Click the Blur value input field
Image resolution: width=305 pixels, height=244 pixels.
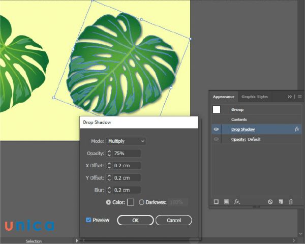click(127, 190)
